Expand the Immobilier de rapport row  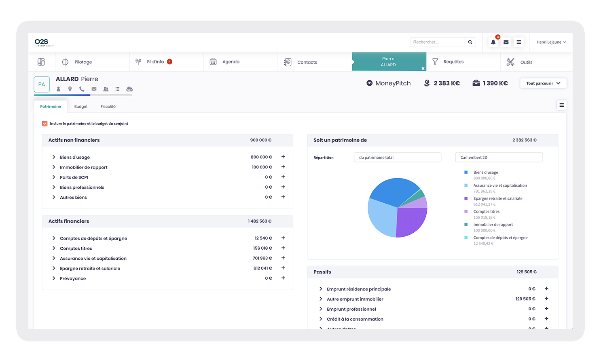[x=54, y=167]
